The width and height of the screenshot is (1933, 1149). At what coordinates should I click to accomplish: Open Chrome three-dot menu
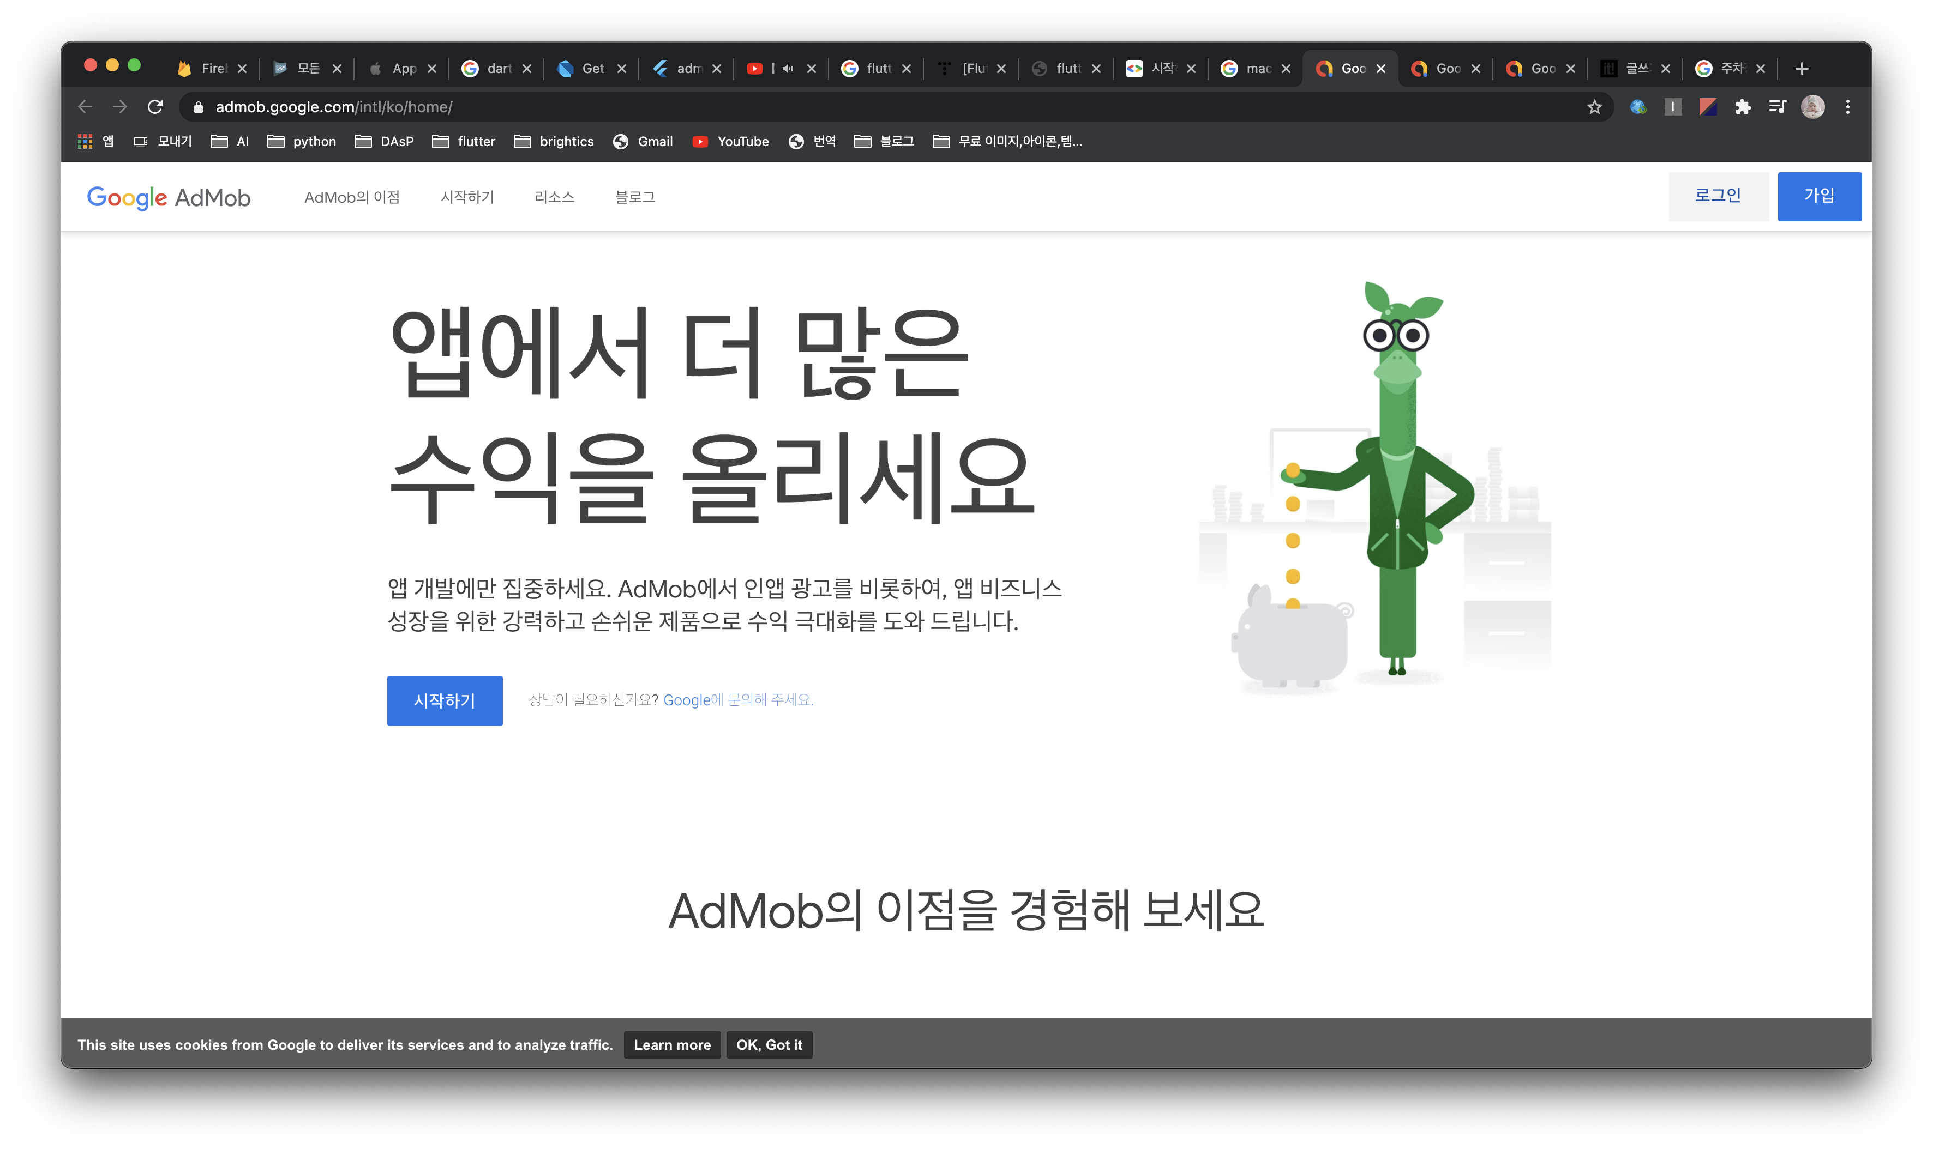click(1848, 107)
